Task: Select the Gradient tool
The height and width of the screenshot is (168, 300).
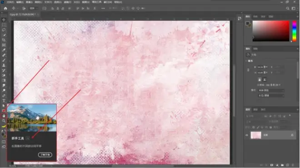Action: [x=4, y=80]
